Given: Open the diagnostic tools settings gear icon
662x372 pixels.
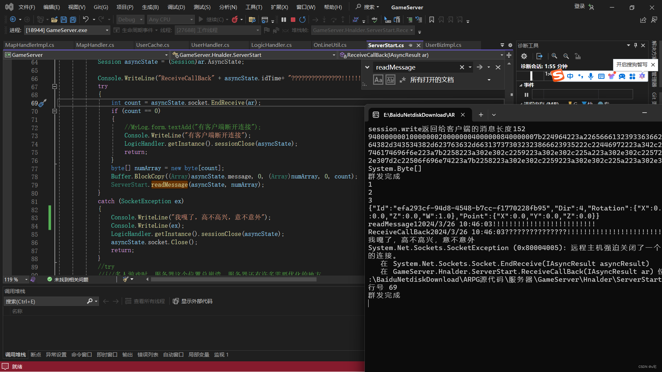Looking at the screenshot, I should (524, 56).
